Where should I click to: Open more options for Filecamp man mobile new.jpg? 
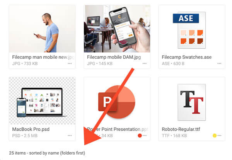(70, 63)
